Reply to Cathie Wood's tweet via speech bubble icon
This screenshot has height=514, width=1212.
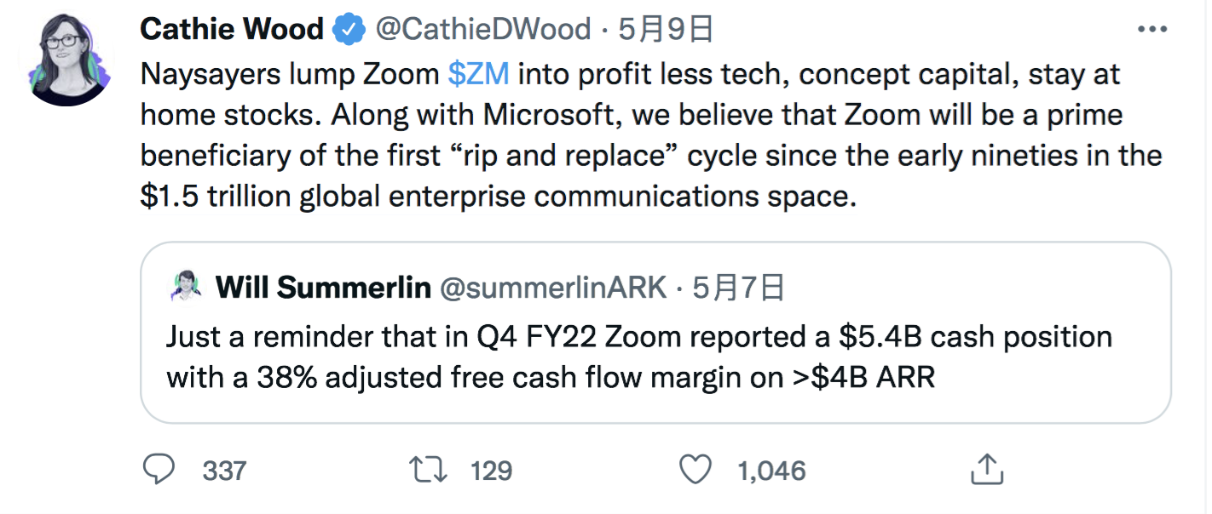(159, 470)
